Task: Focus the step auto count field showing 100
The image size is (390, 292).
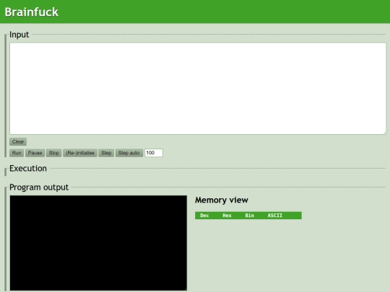Action: click(x=154, y=153)
